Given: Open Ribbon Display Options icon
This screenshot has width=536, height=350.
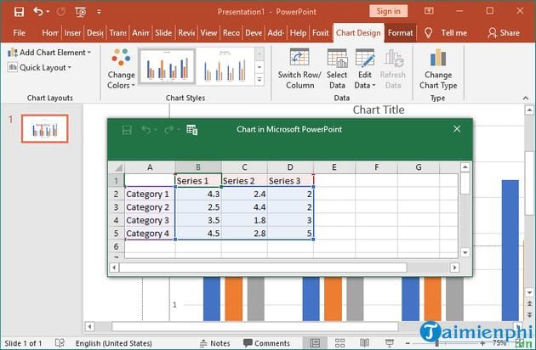Looking at the screenshot, I should click(x=429, y=11).
